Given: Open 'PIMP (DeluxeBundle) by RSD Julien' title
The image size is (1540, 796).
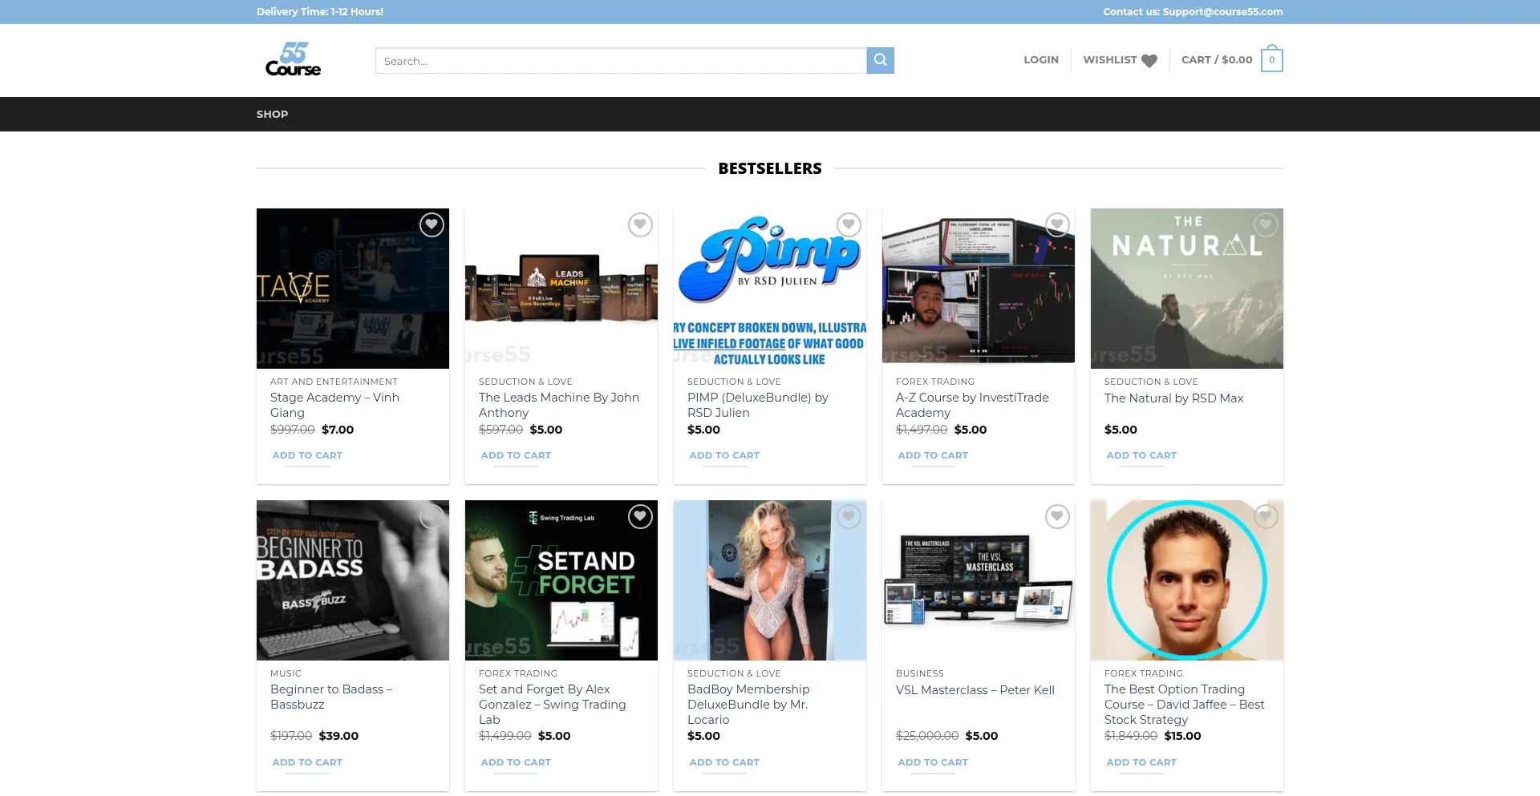Looking at the screenshot, I should pos(758,405).
